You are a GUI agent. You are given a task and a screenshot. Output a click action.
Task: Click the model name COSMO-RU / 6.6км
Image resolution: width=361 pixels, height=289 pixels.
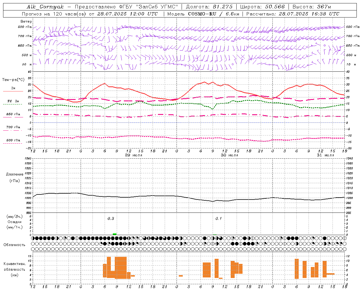[214, 14]
